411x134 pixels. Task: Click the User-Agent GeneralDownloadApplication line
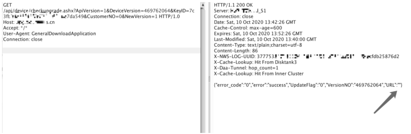(x=49, y=34)
